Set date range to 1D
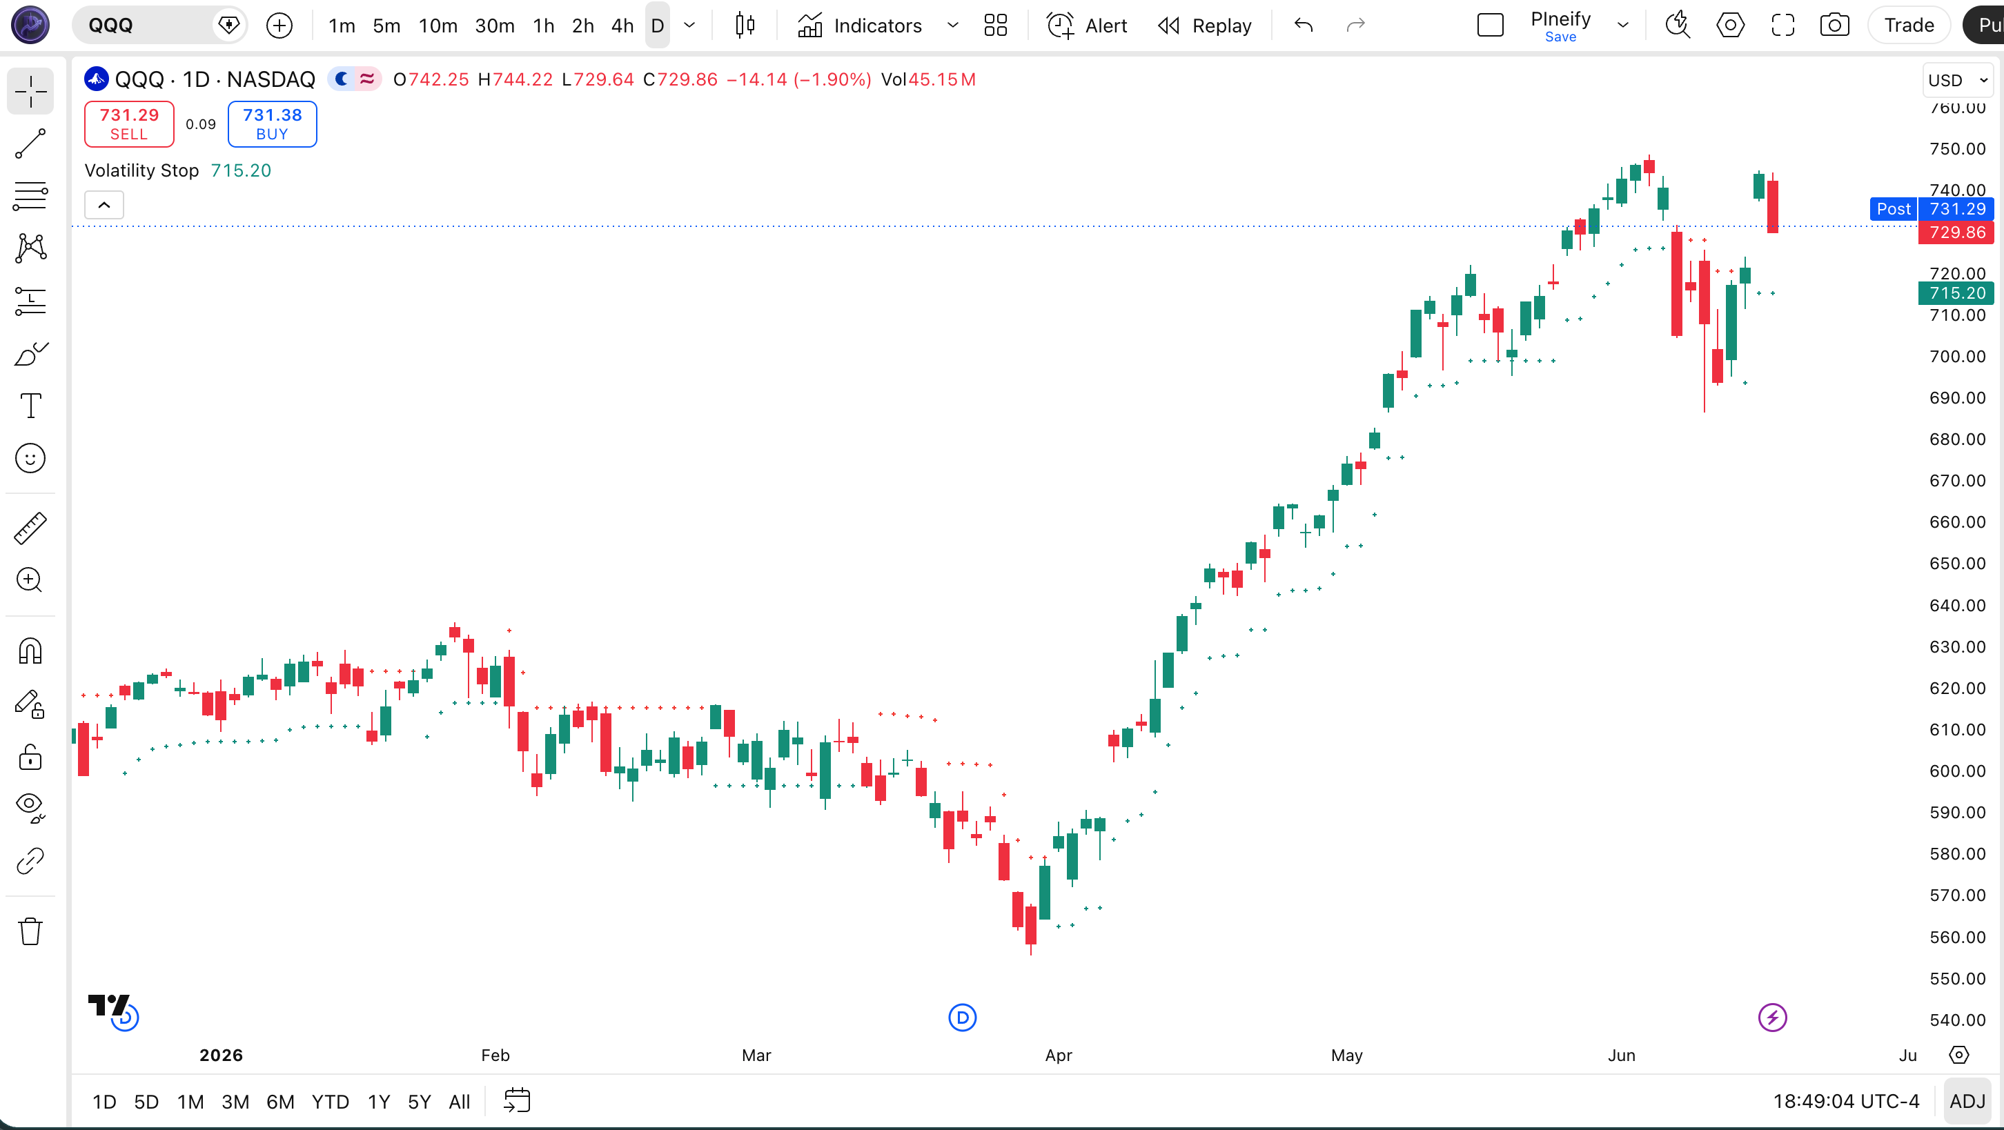 point(104,1101)
